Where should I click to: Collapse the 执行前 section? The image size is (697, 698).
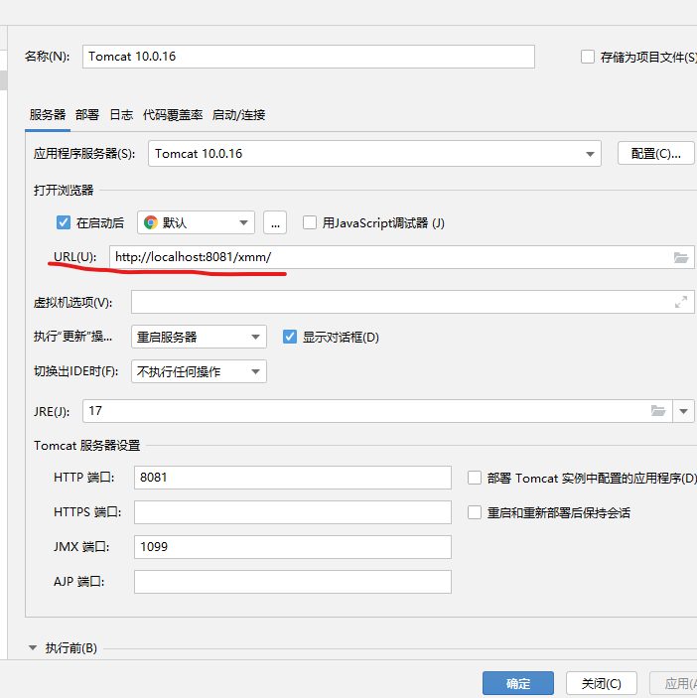[33, 648]
